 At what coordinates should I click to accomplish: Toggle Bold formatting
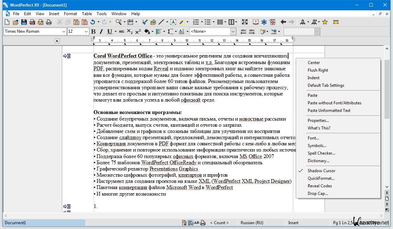tap(93, 31)
